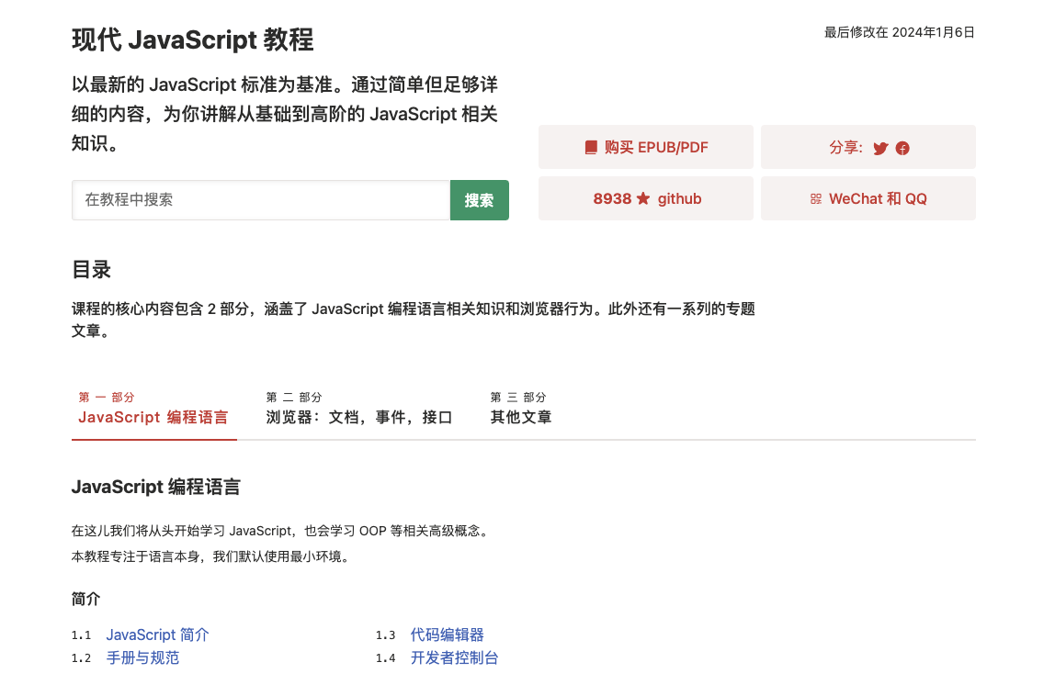
Task: Click the JavaScript 编程语言 section heading
Action: pos(156,487)
